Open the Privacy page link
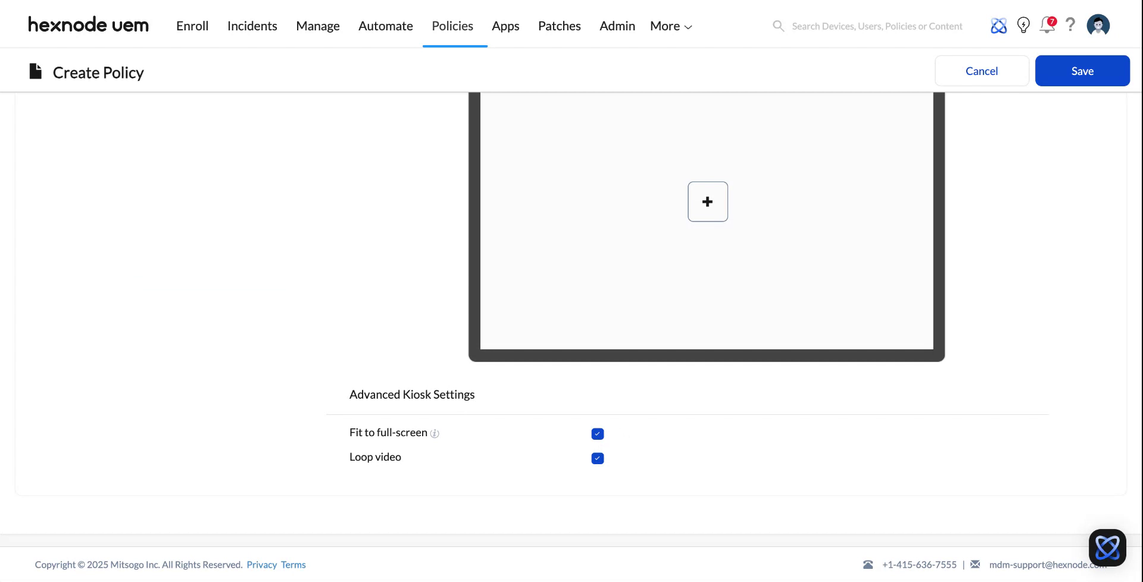The width and height of the screenshot is (1143, 582). pos(261,564)
